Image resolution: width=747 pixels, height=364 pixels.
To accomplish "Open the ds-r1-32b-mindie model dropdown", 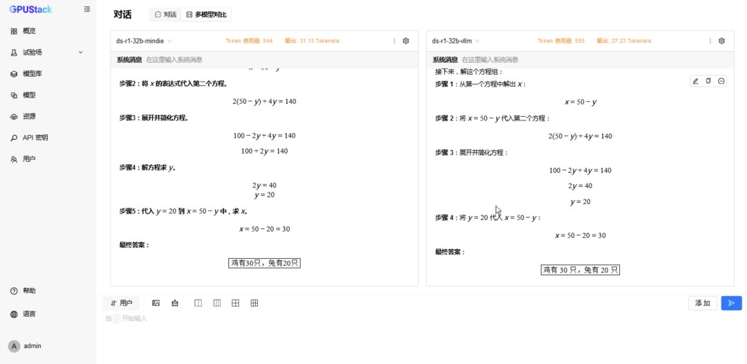I will point(144,41).
